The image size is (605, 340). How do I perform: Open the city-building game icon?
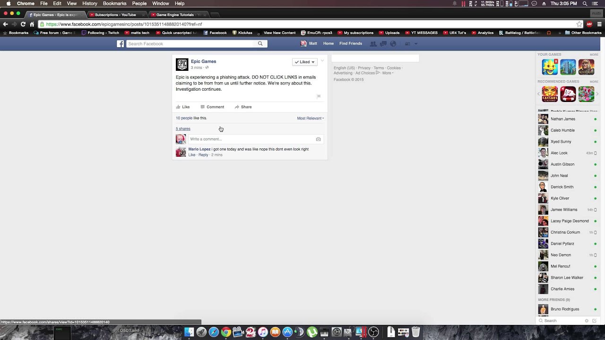(568, 67)
